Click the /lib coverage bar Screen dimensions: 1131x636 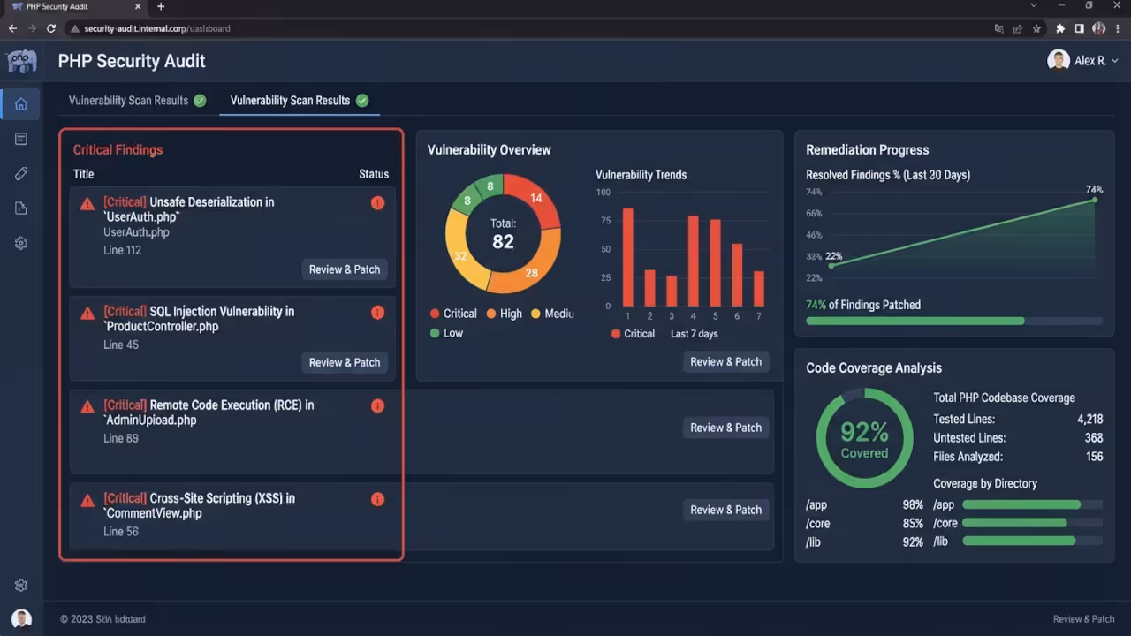[1032, 541]
